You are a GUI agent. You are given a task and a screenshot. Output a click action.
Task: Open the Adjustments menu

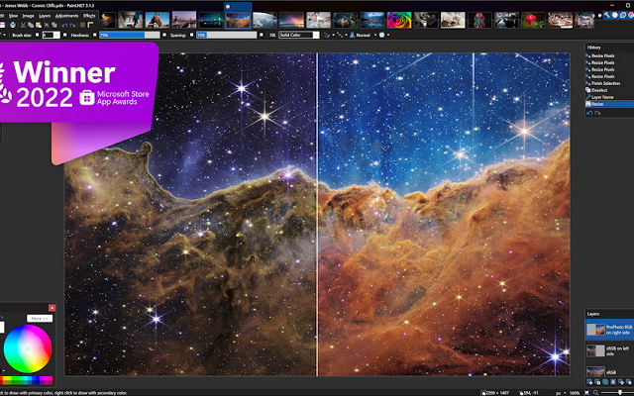pos(66,16)
